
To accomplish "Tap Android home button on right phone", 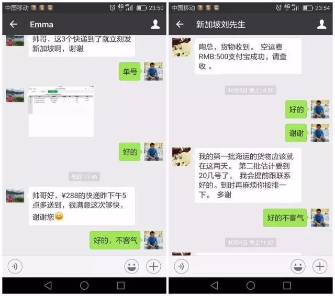I will pos(250,286).
